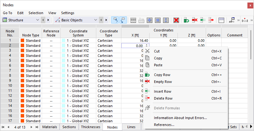This screenshot has width=254, height=131.
Task: Click the Insert Row toolbar icon
Action: [x=203, y=20]
